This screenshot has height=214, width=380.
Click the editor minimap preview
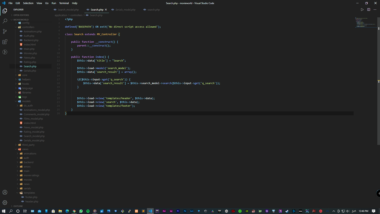366,22
